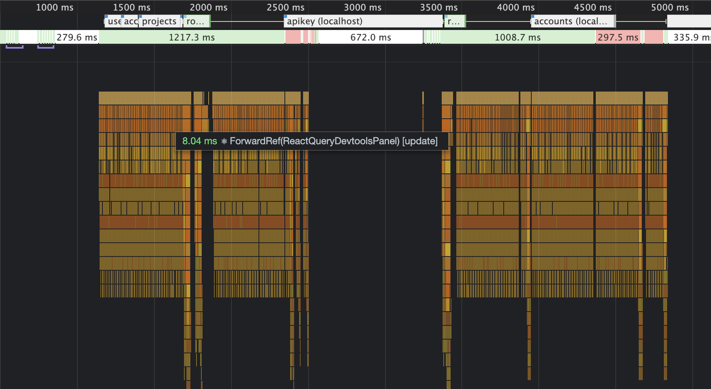Select the 1217.3 ms frame

(192, 37)
